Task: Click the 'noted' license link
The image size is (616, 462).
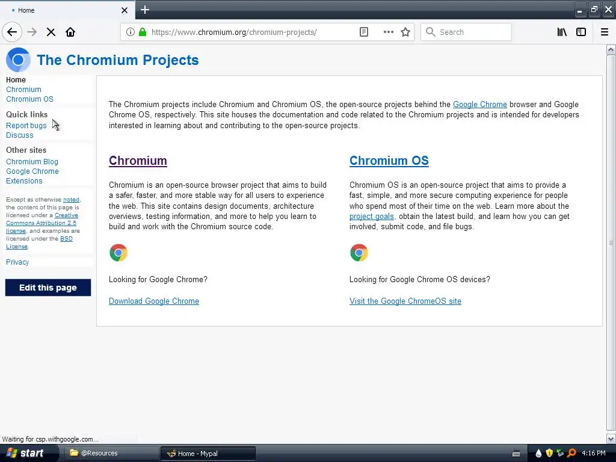Action: pyautogui.click(x=71, y=200)
